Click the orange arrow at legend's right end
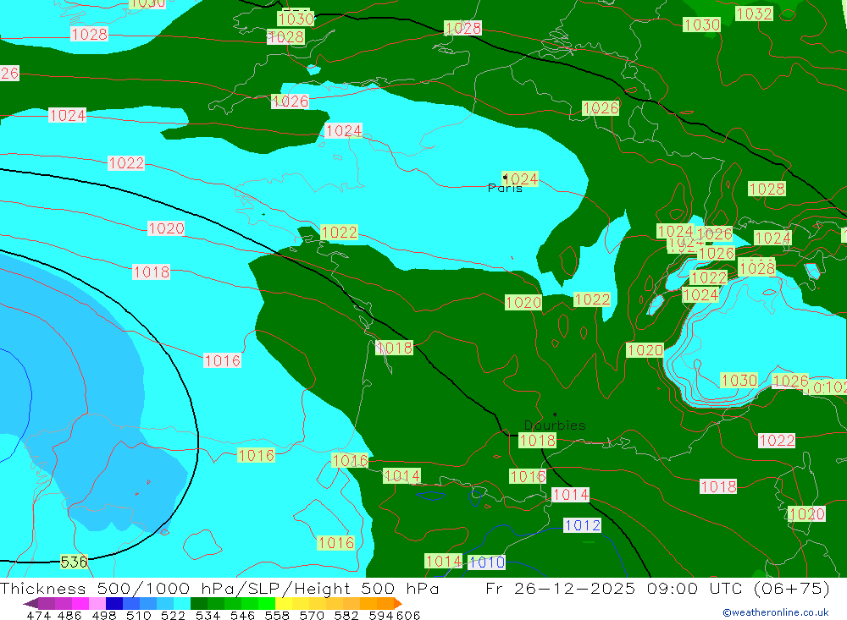 coord(398,603)
